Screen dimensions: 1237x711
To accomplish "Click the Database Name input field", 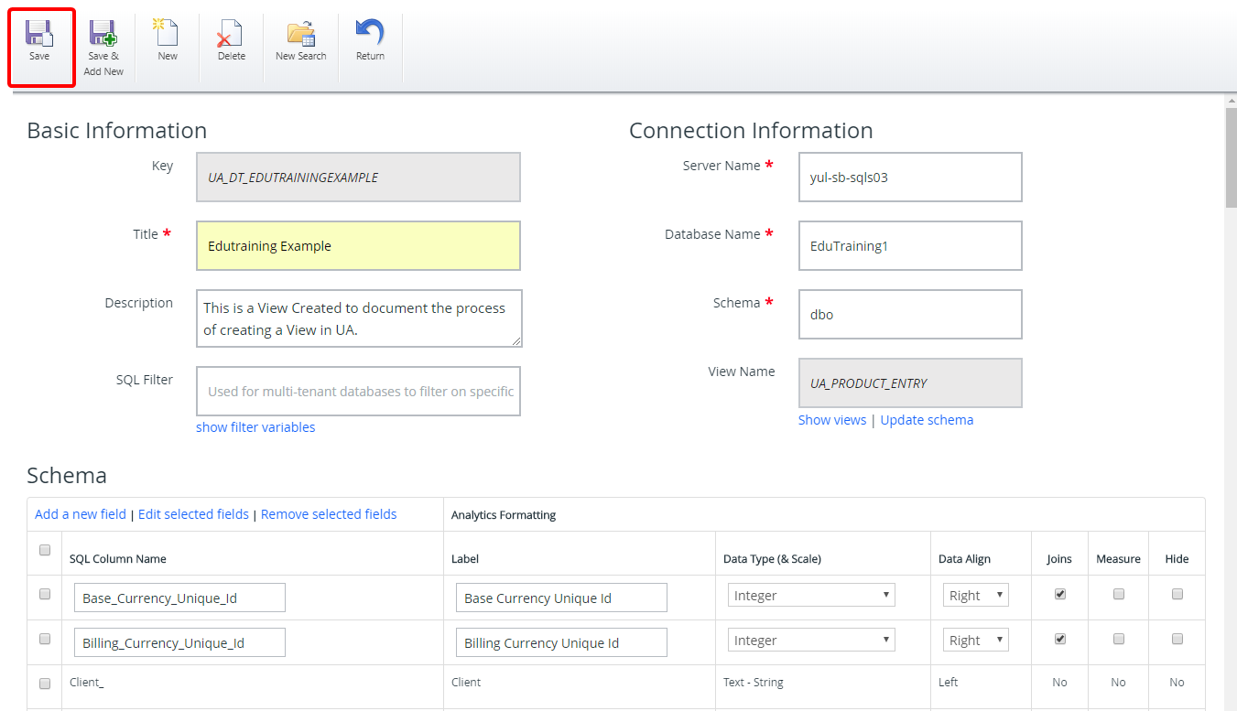I will click(x=910, y=245).
